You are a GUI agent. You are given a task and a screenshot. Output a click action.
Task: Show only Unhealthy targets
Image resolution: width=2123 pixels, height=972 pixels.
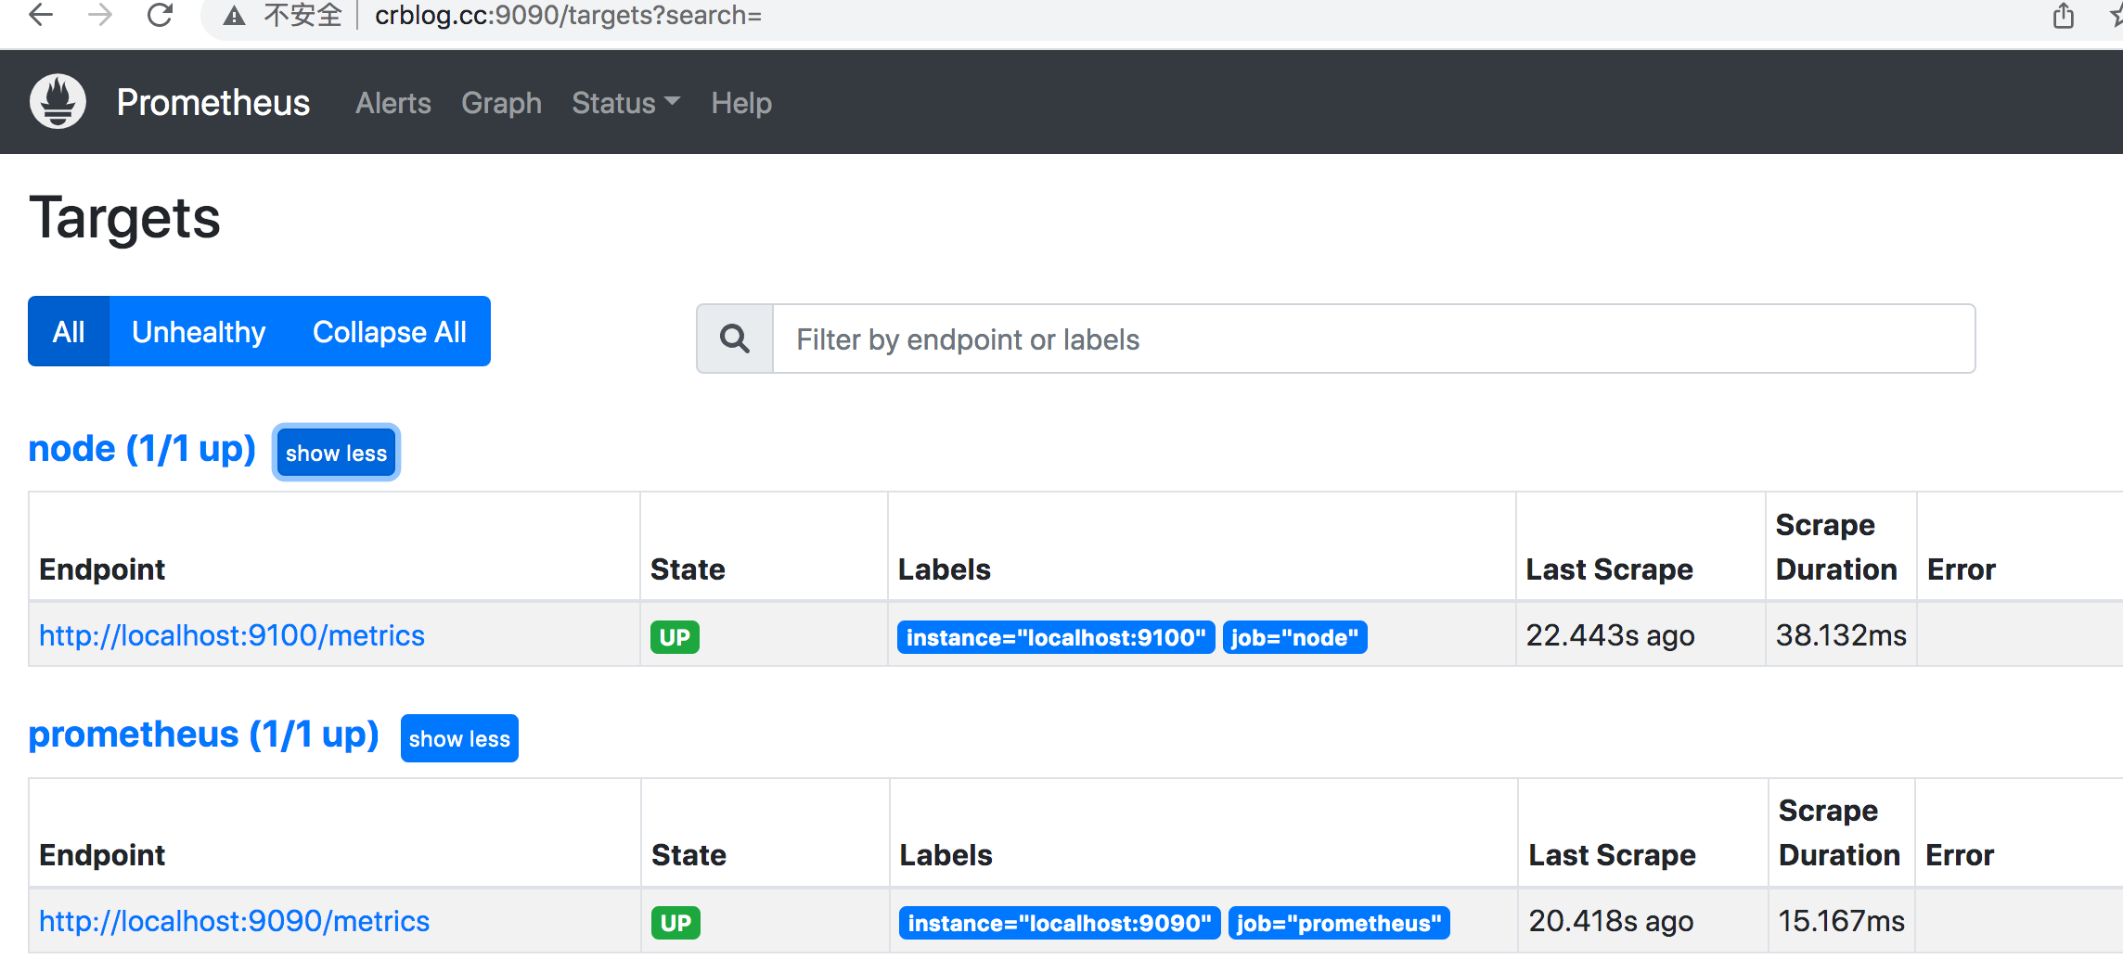tap(199, 331)
